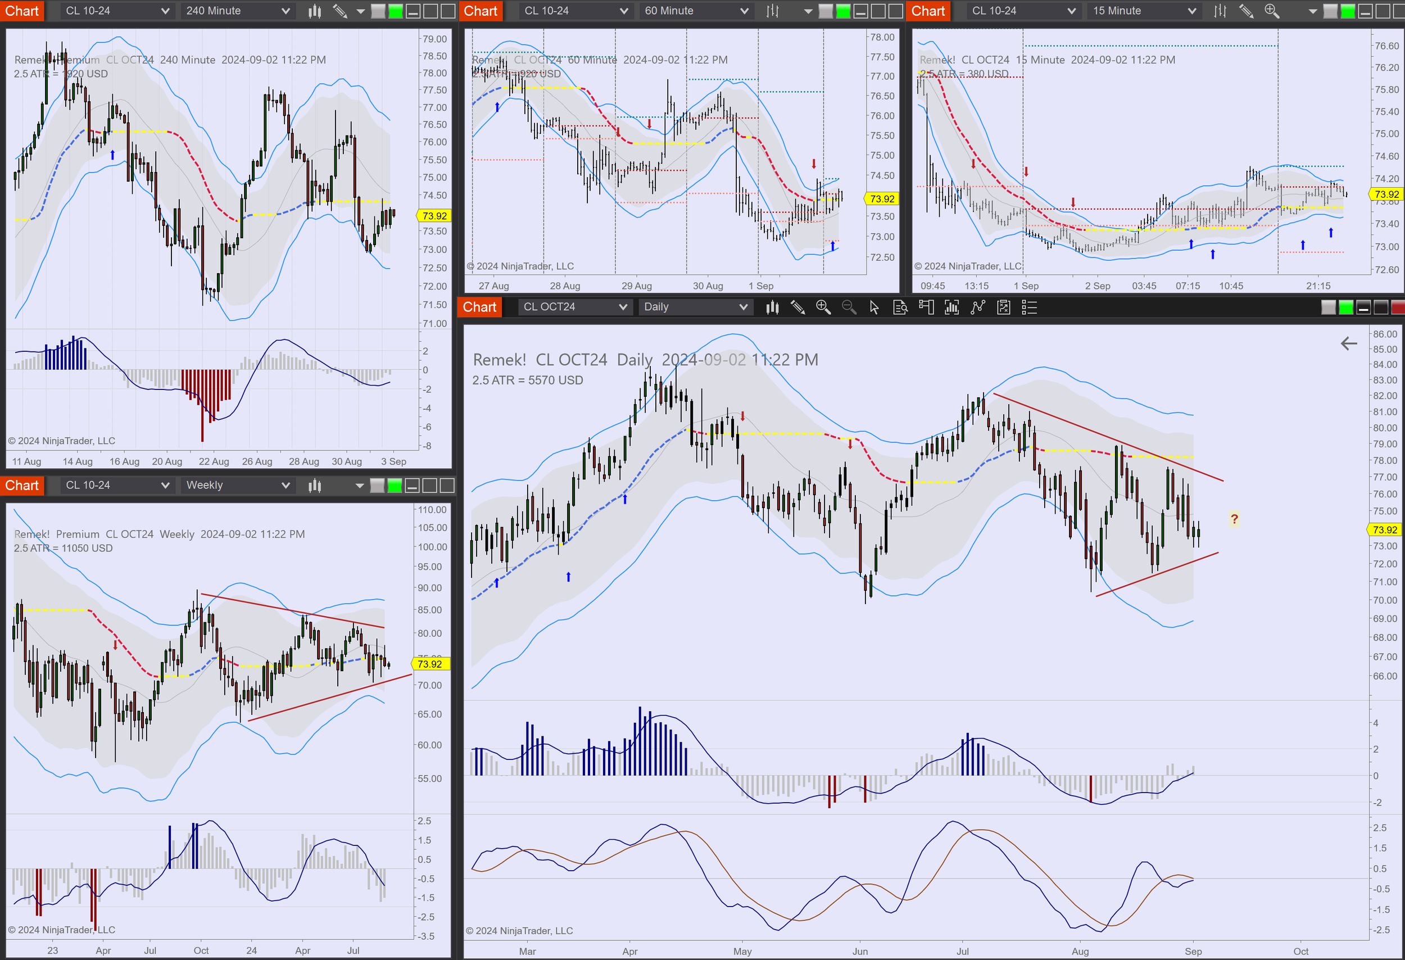The image size is (1405, 960).
Task: Click bar style icon in 60 Minute chart
Action: coord(773,11)
